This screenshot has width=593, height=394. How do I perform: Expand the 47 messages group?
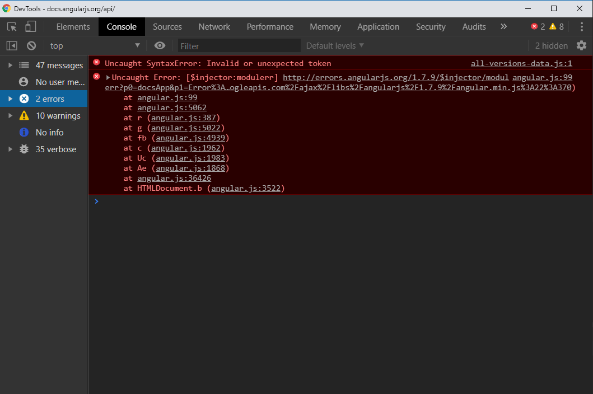pyautogui.click(x=10, y=65)
